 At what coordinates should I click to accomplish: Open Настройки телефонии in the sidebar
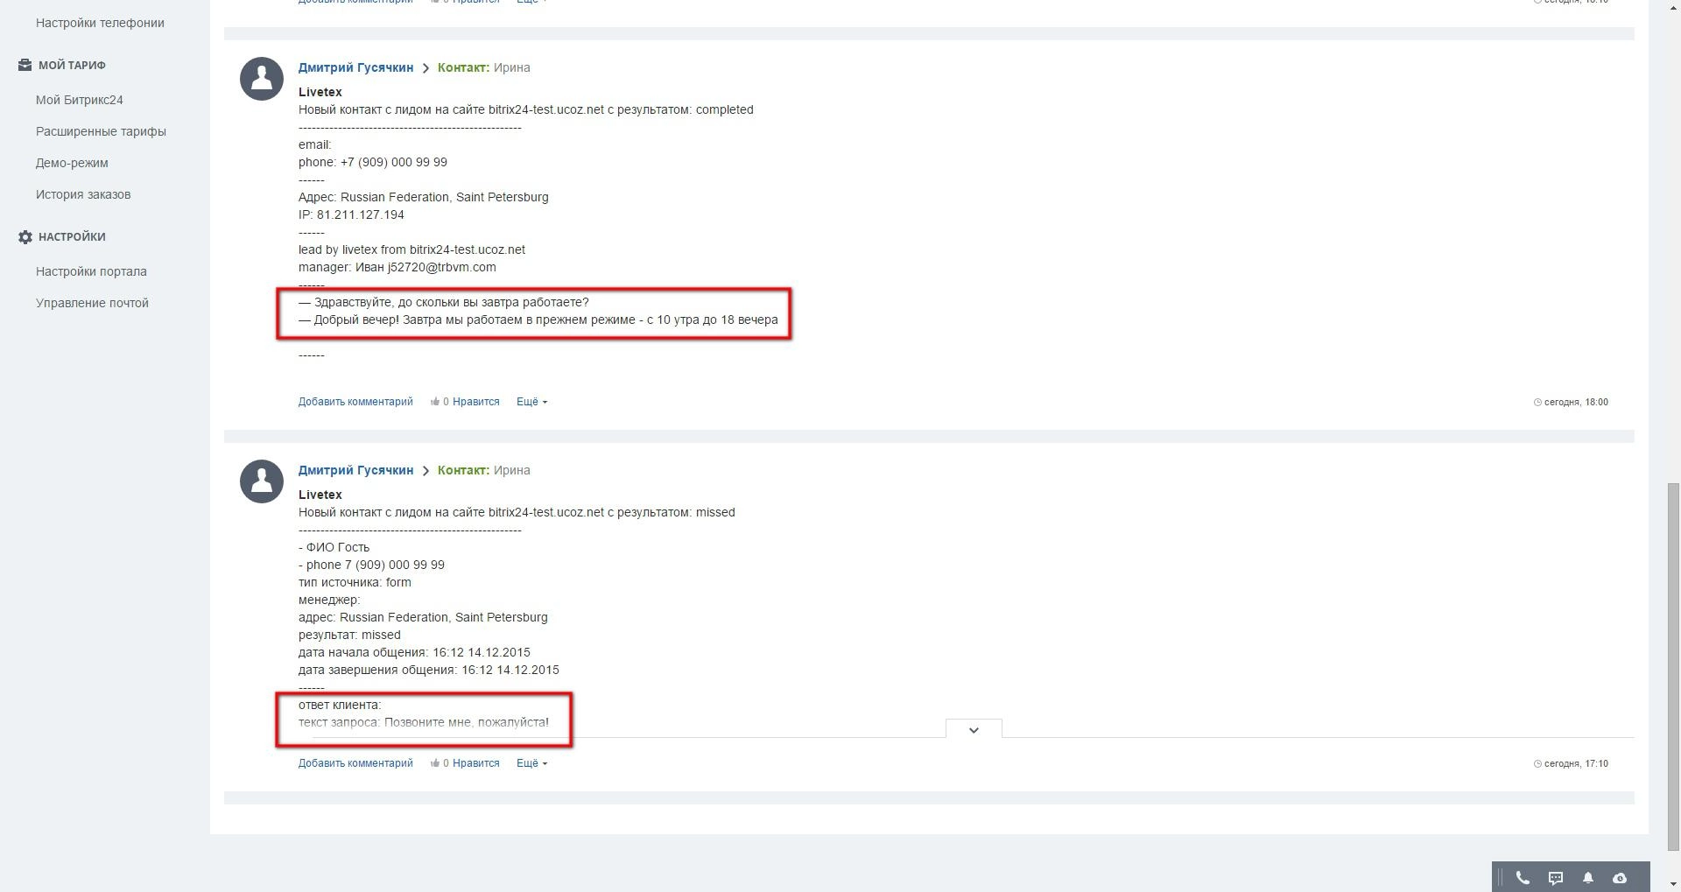[100, 23]
